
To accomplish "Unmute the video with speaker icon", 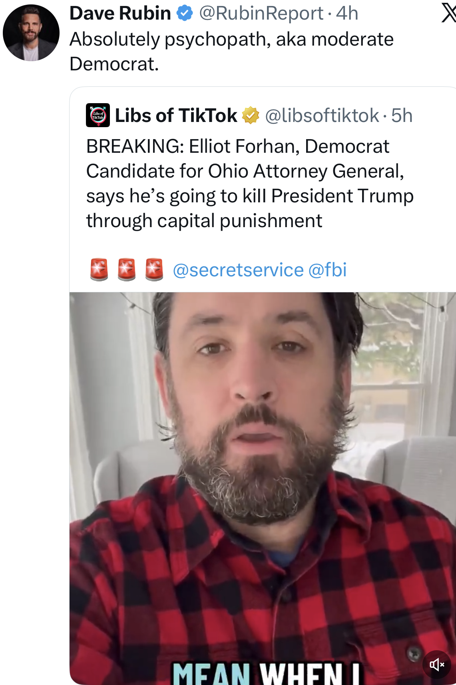I will click(437, 665).
